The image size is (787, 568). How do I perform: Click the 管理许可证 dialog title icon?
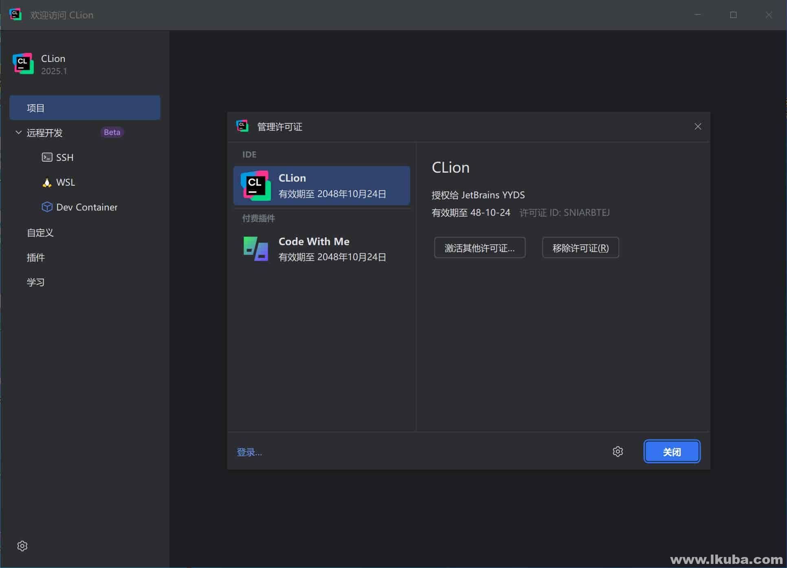[x=242, y=126]
